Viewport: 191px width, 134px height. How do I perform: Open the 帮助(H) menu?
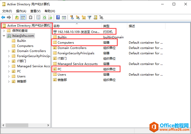pyautogui.click(x=50, y=11)
